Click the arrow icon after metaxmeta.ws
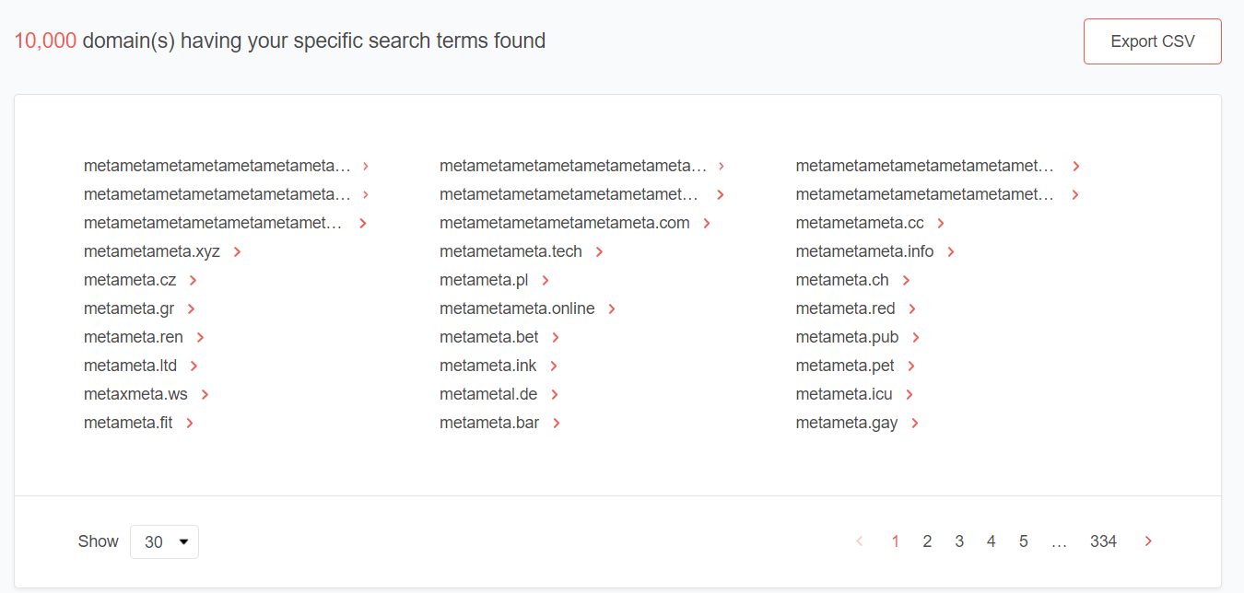The width and height of the screenshot is (1244, 593). click(205, 395)
